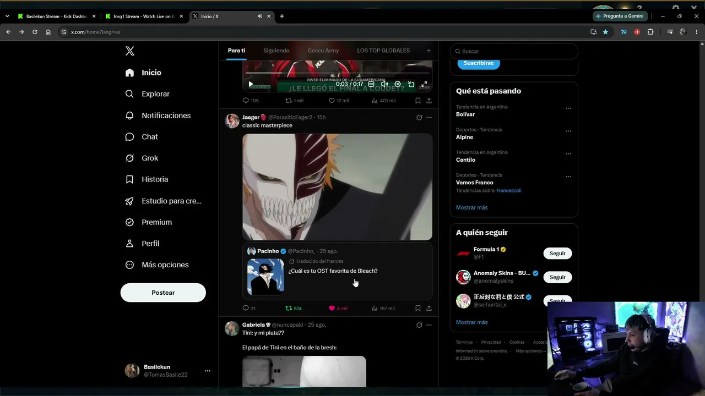The image size is (705, 396).
Task: Open Basilekun account menu dots
Action: point(208,371)
